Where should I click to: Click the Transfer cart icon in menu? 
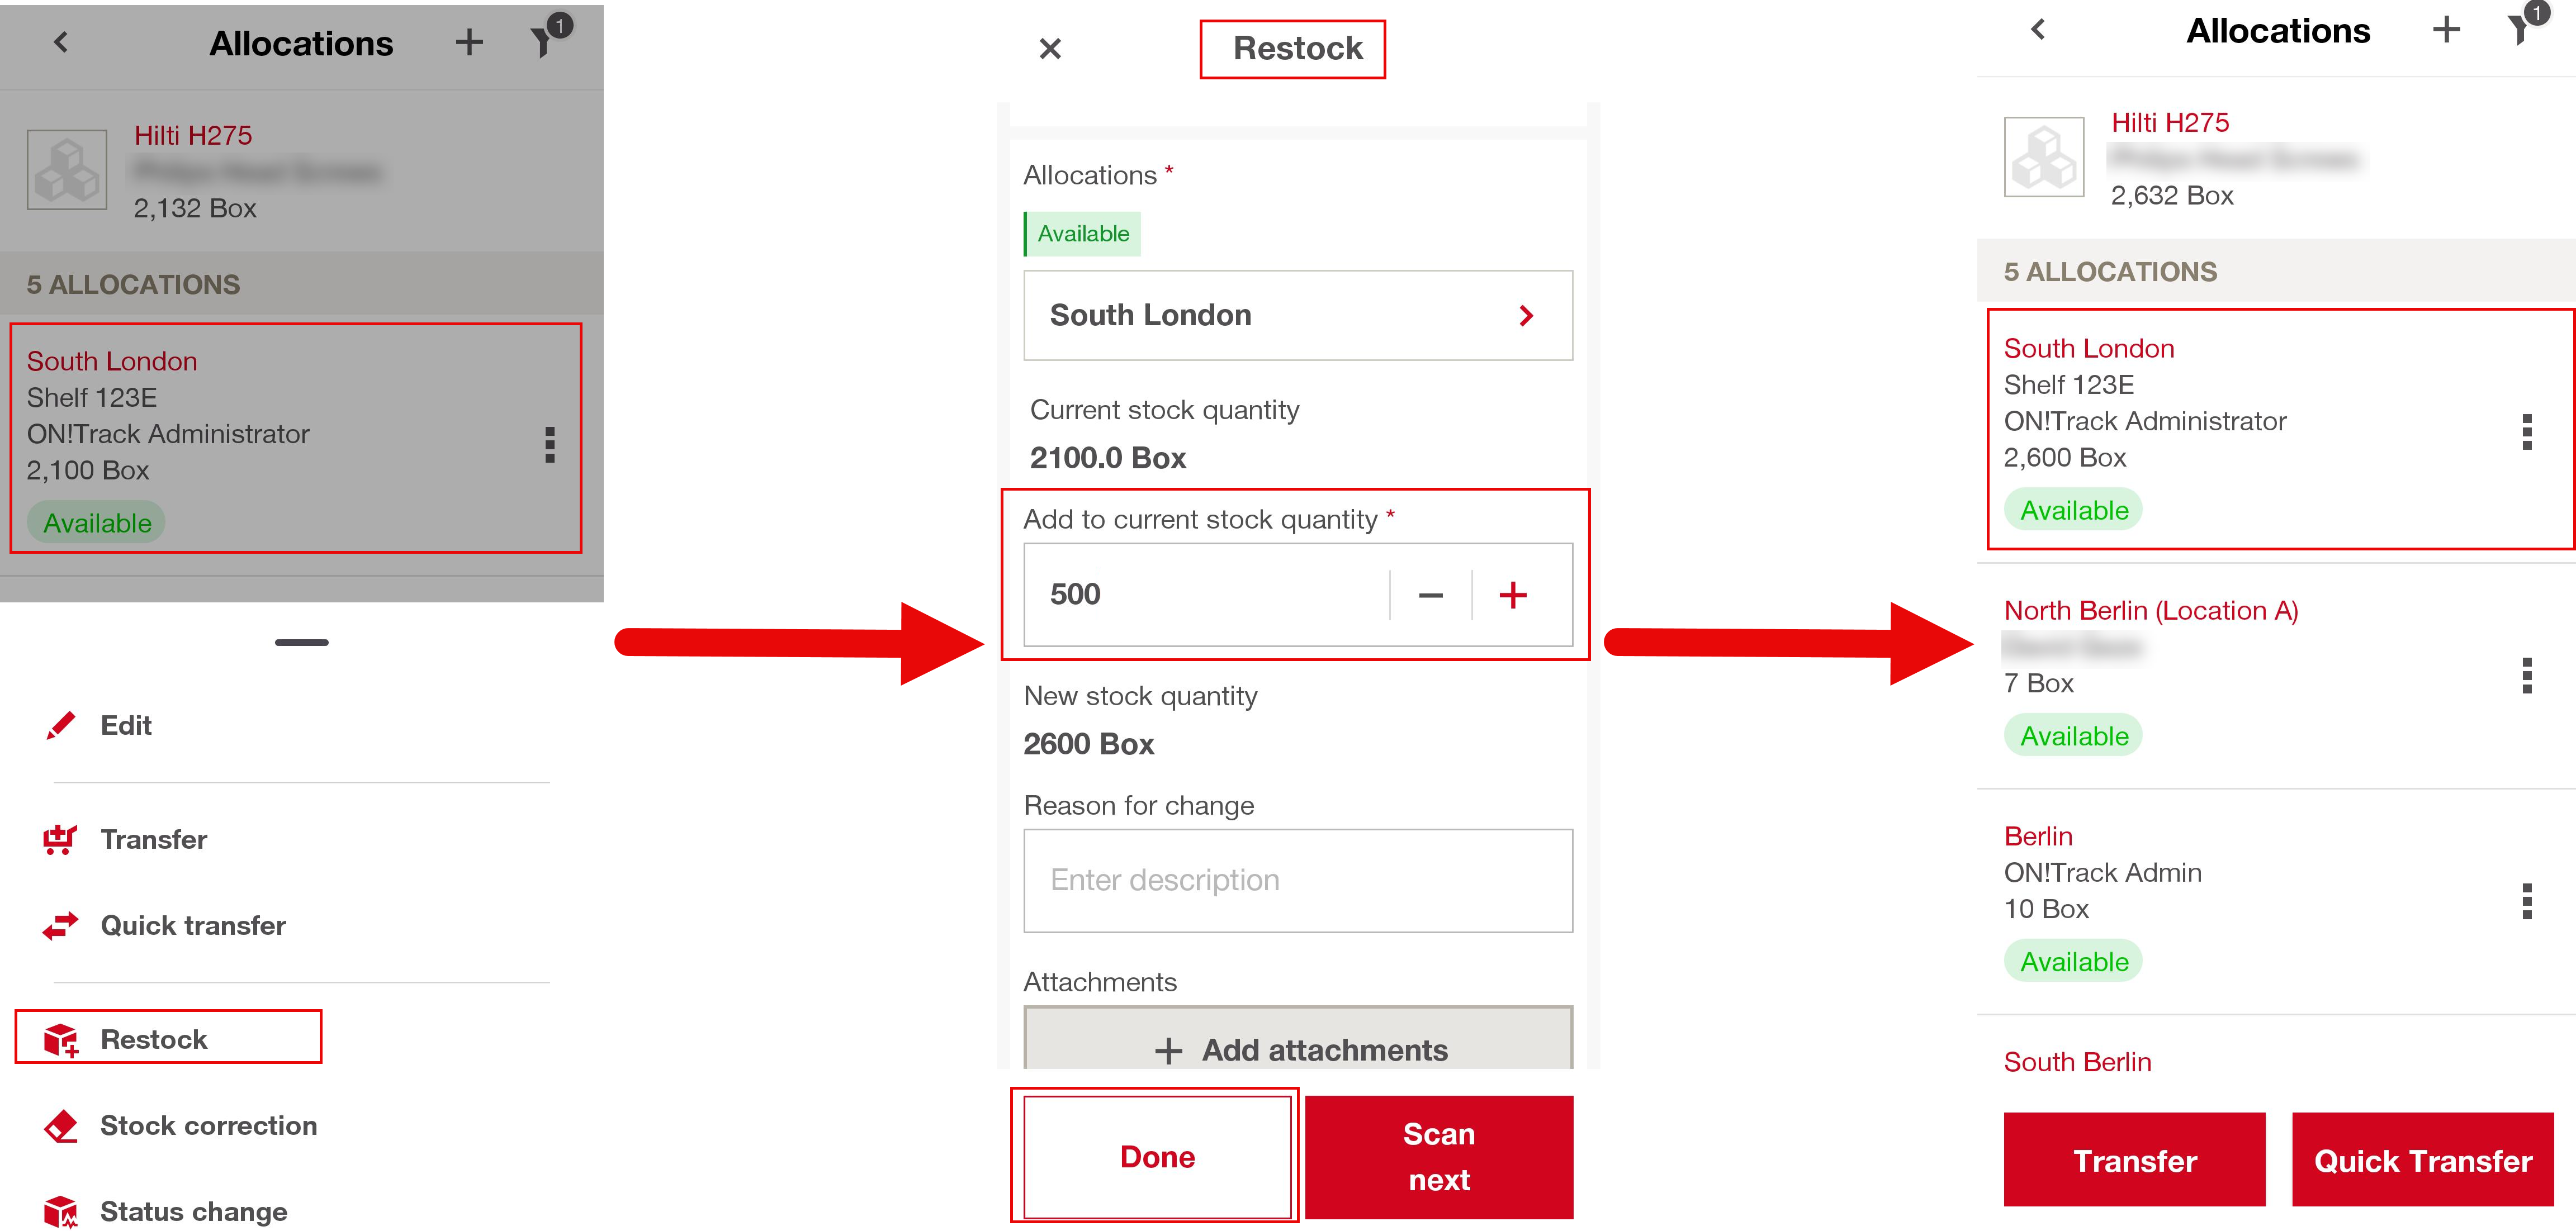60,839
